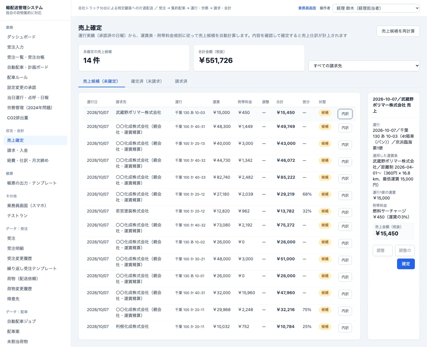Open 乗務員画面（スマホ） in the sidebar
The width and height of the screenshot is (427, 347).
pyautogui.click(x=36, y=206)
